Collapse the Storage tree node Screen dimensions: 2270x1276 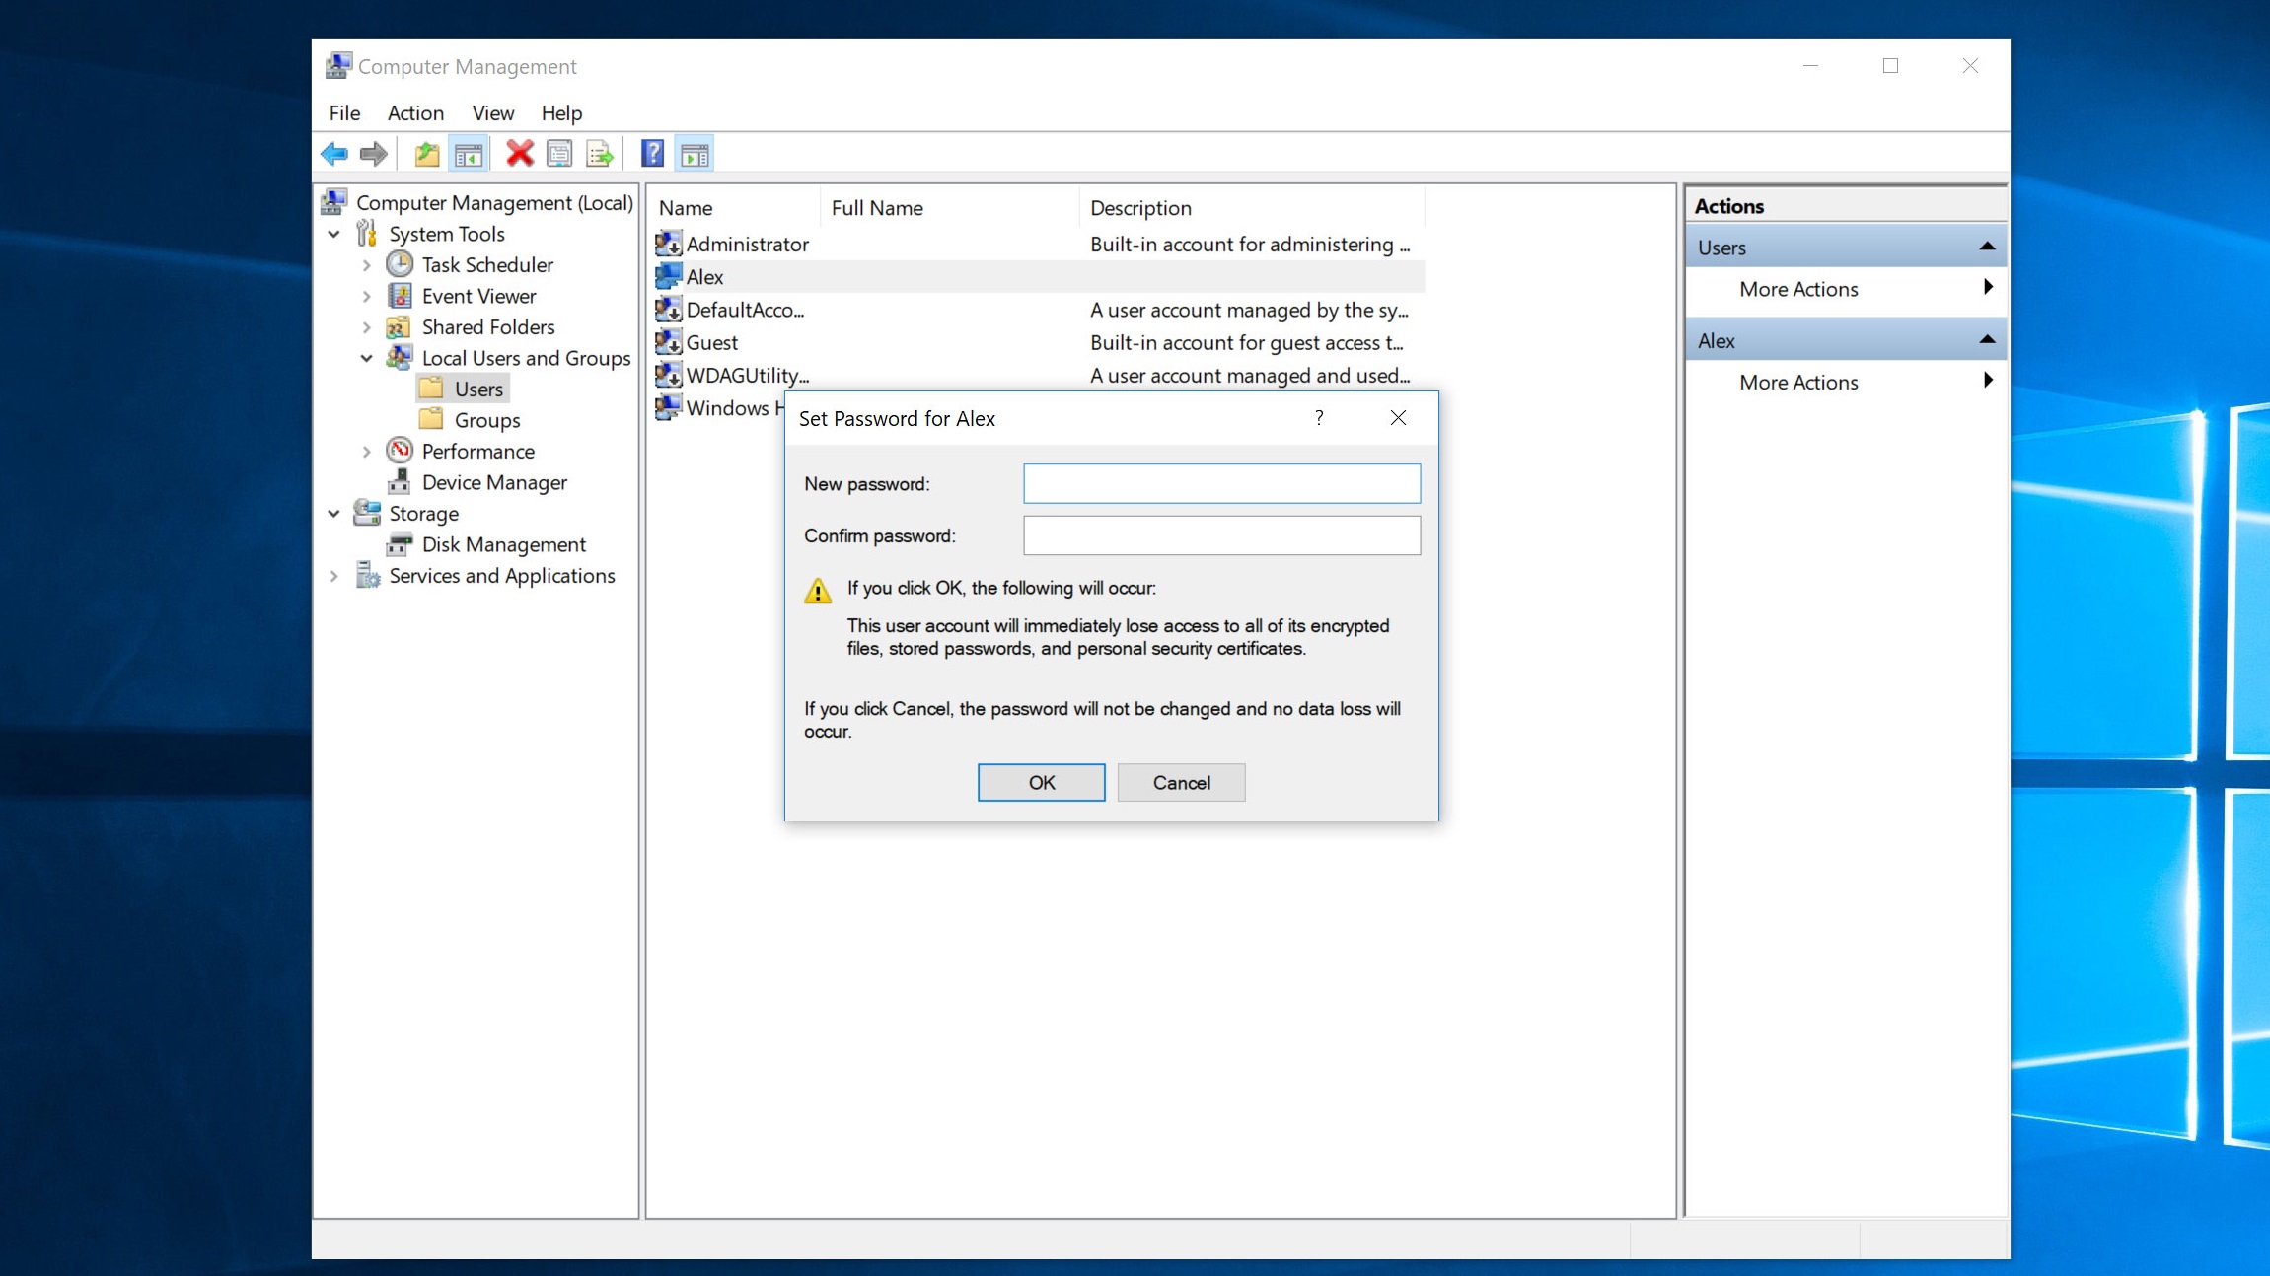click(x=334, y=514)
